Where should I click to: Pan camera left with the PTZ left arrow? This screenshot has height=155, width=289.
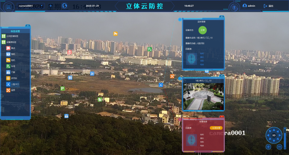[x=268, y=135]
